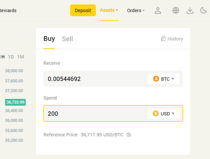Open the user profile icon
This screenshot has width=210, height=159.
coord(158,10)
